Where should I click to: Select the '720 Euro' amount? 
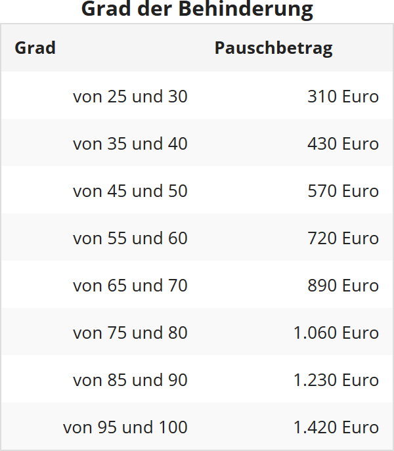(343, 238)
